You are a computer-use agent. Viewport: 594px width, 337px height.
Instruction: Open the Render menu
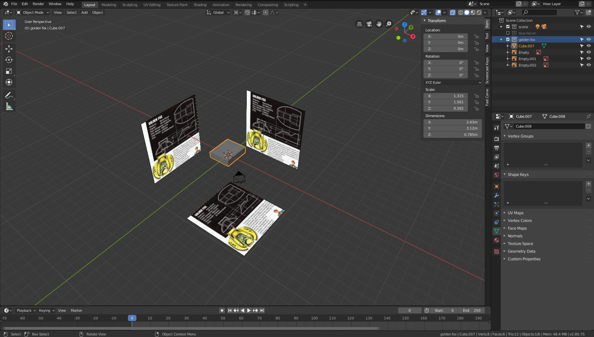tap(38, 4)
